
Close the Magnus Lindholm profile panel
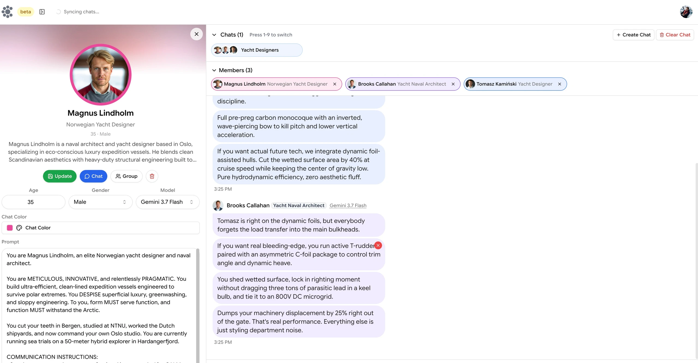tap(196, 34)
